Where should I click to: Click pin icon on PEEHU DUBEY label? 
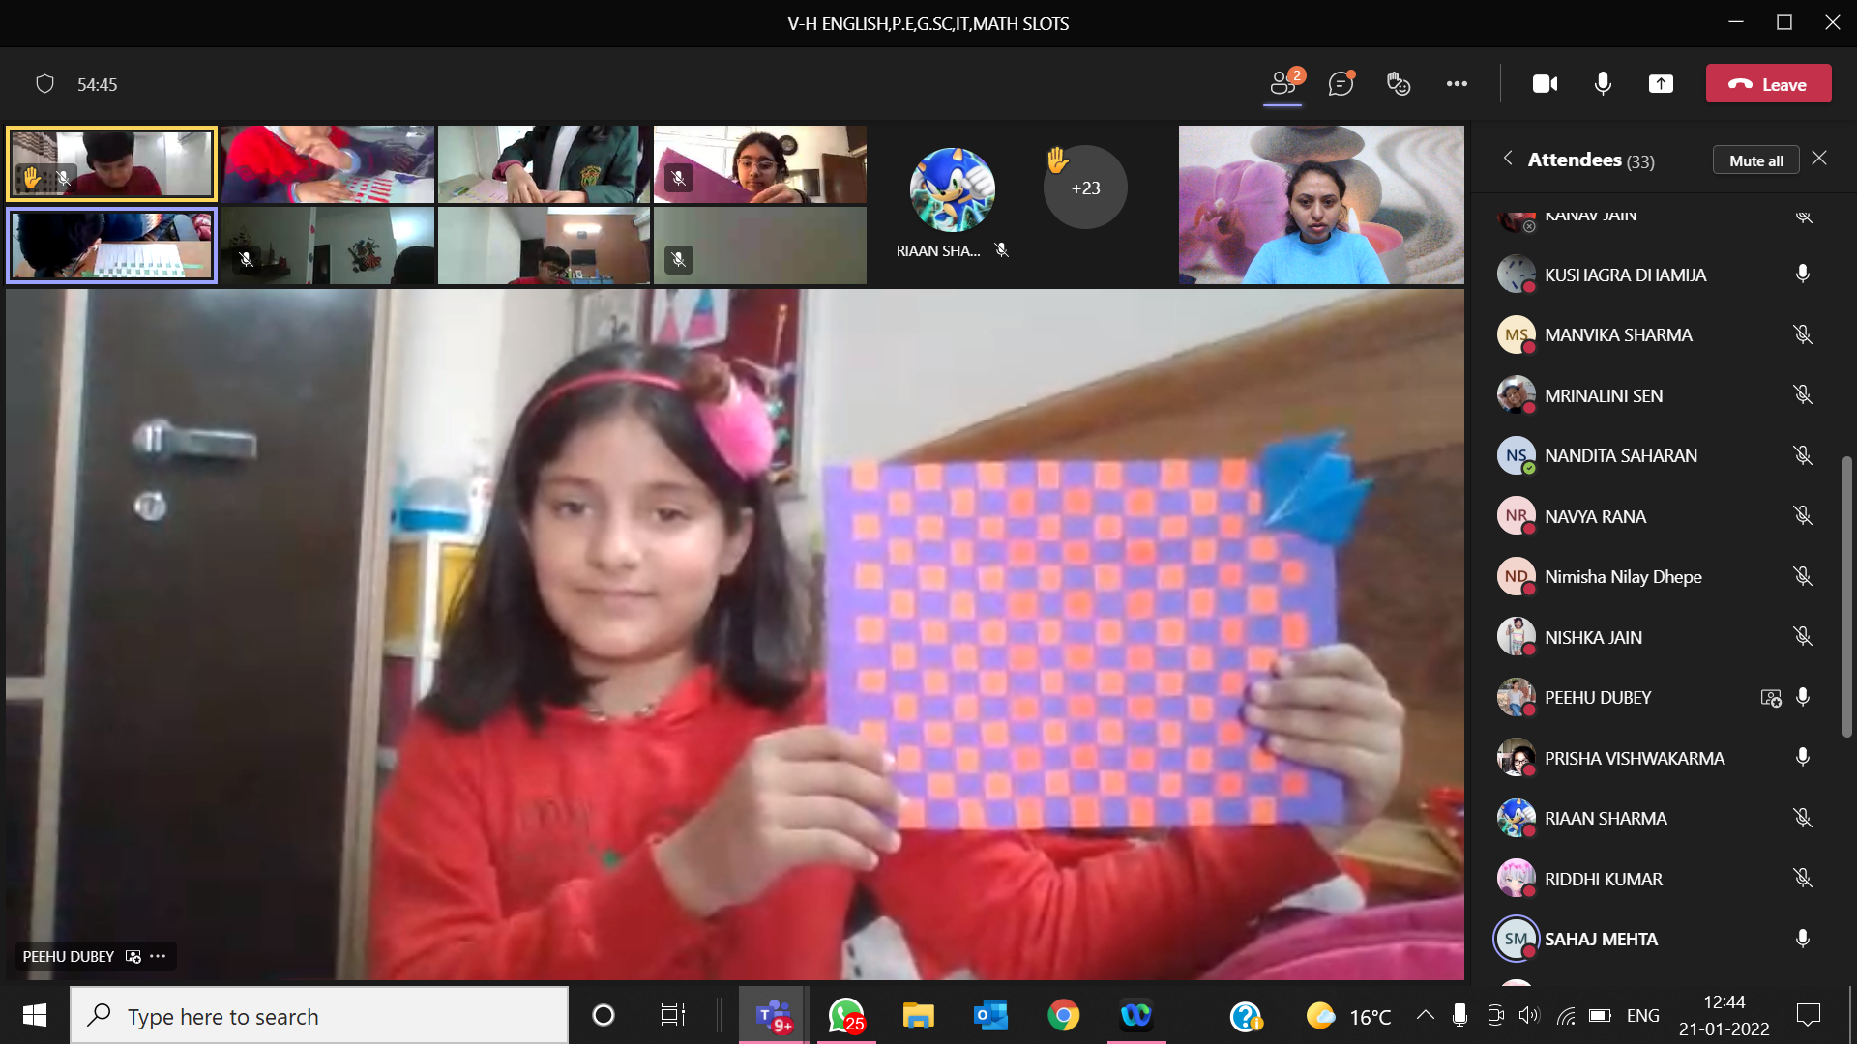[x=133, y=956]
